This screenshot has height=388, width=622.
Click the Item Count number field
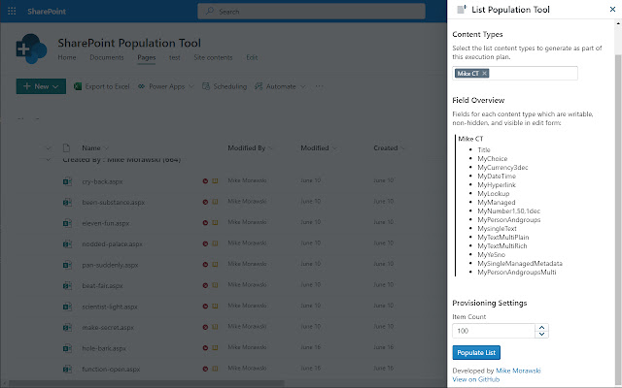[x=494, y=331]
